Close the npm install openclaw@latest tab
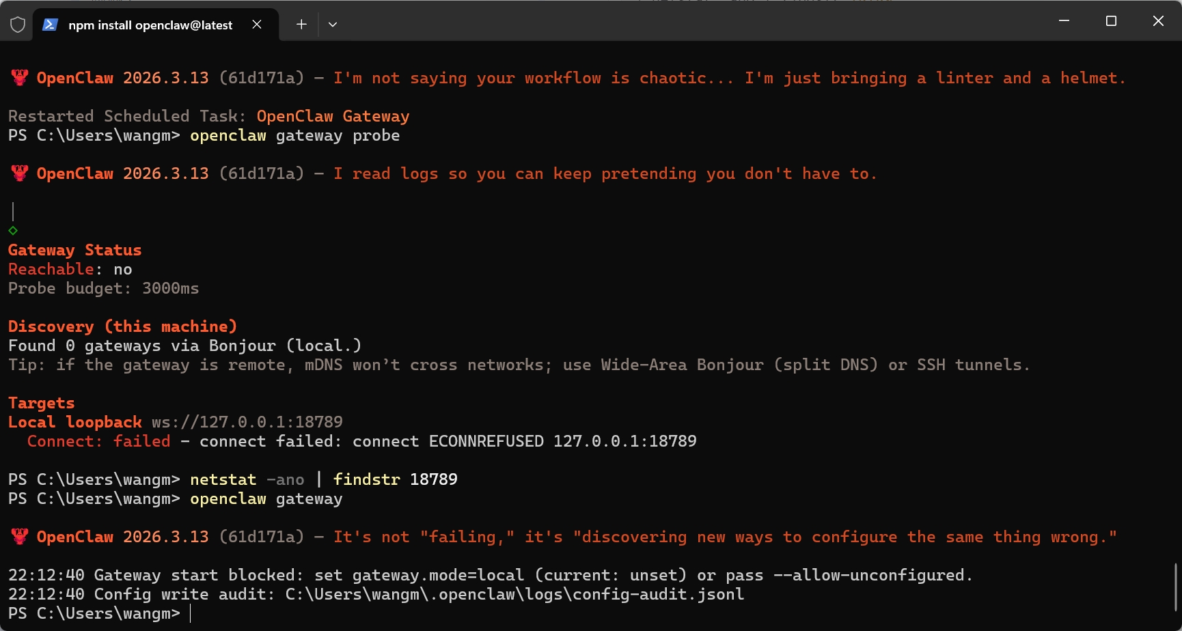1182x631 pixels. pos(257,25)
